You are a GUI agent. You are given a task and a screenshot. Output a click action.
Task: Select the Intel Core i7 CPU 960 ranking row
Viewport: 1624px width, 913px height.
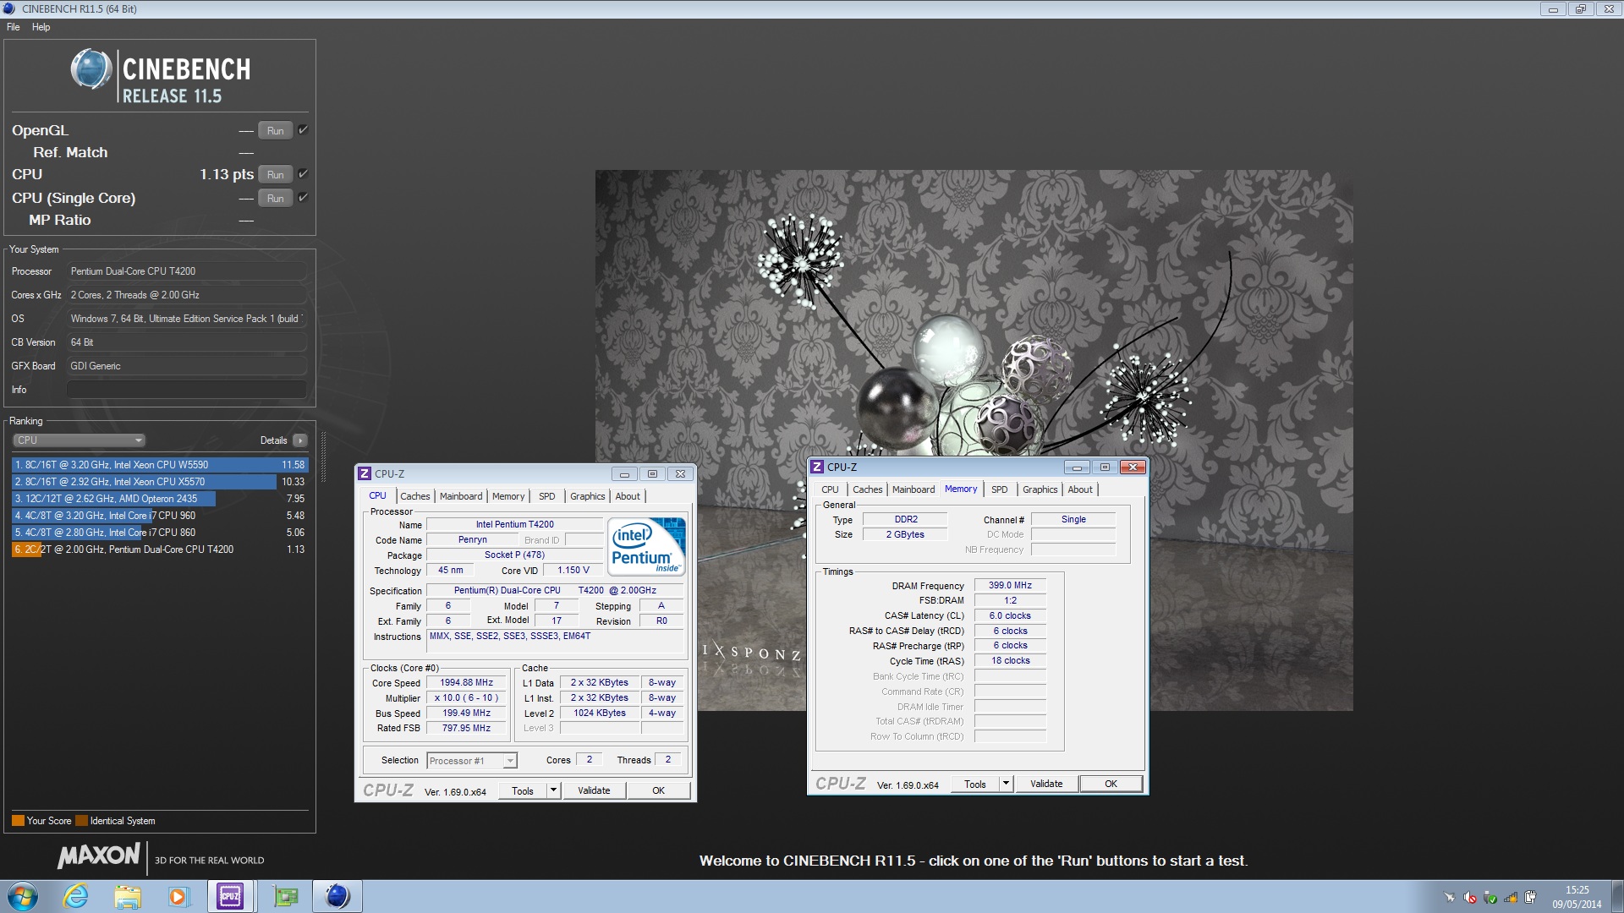point(159,516)
